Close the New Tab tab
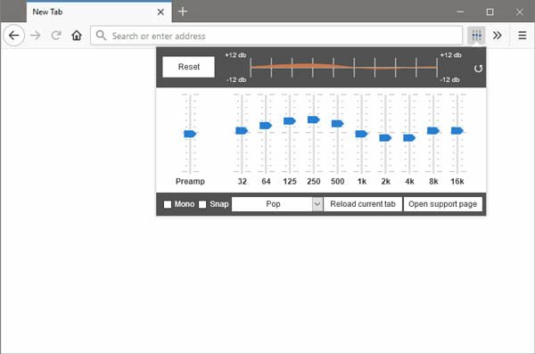The image size is (535, 354). [x=160, y=12]
